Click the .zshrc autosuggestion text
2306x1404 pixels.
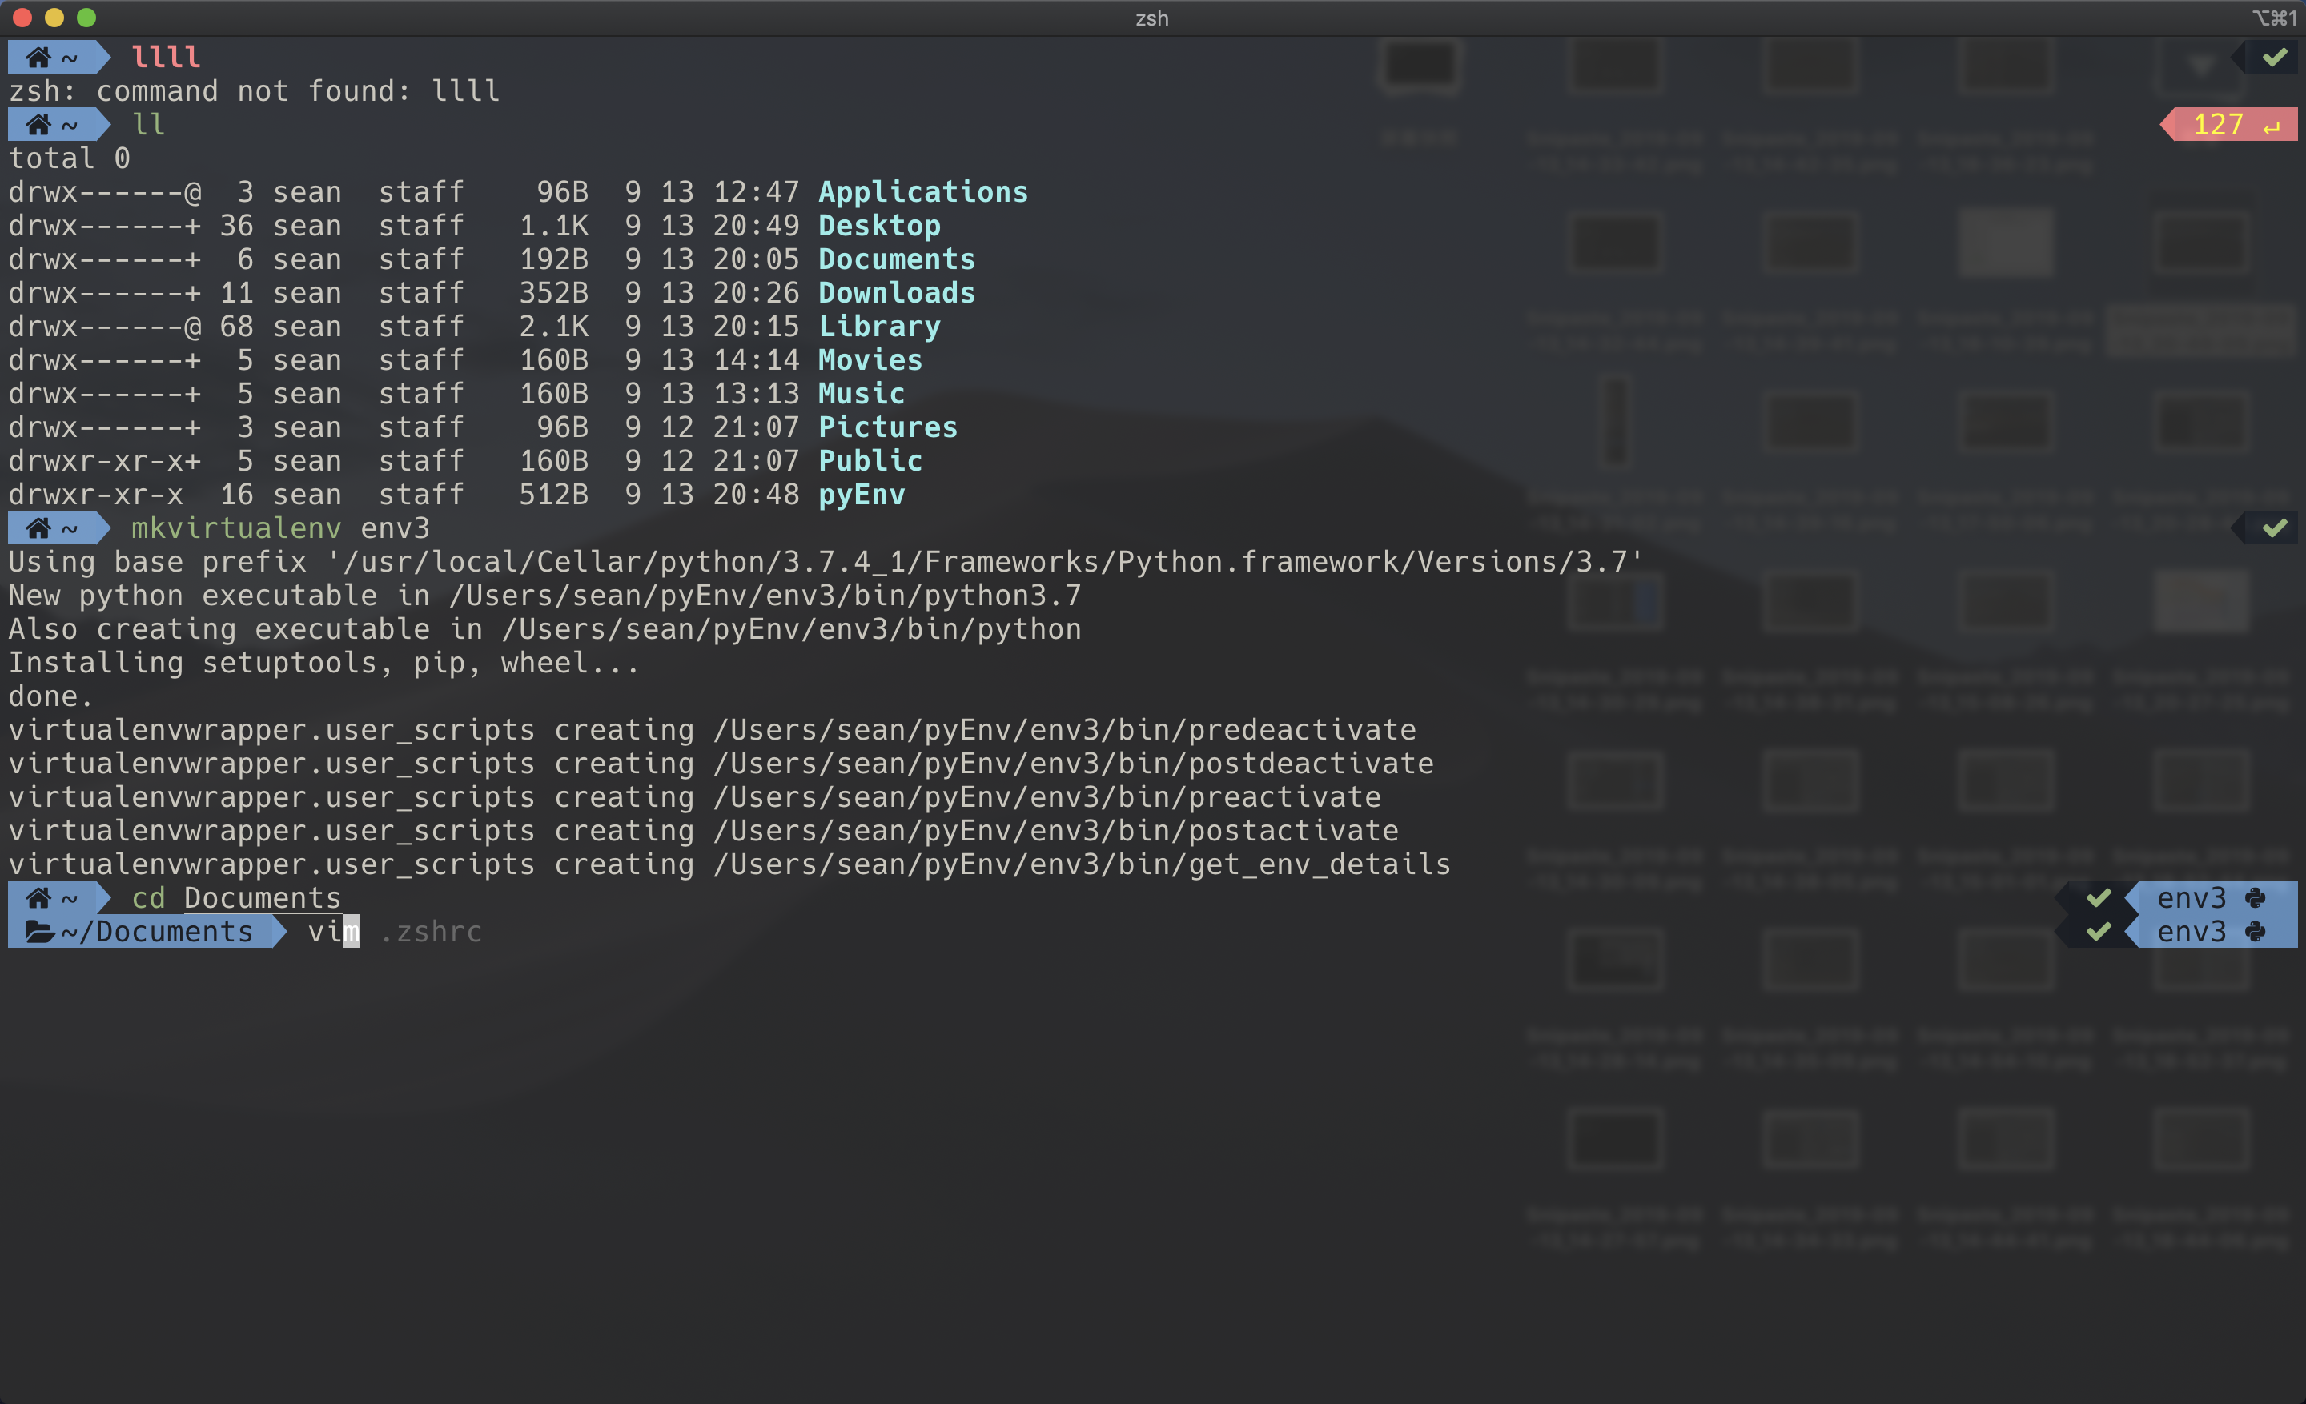(x=431, y=932)
